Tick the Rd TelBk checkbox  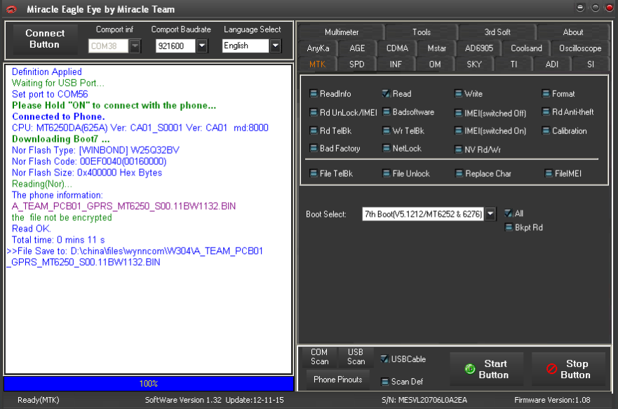(x=314, y=130)
